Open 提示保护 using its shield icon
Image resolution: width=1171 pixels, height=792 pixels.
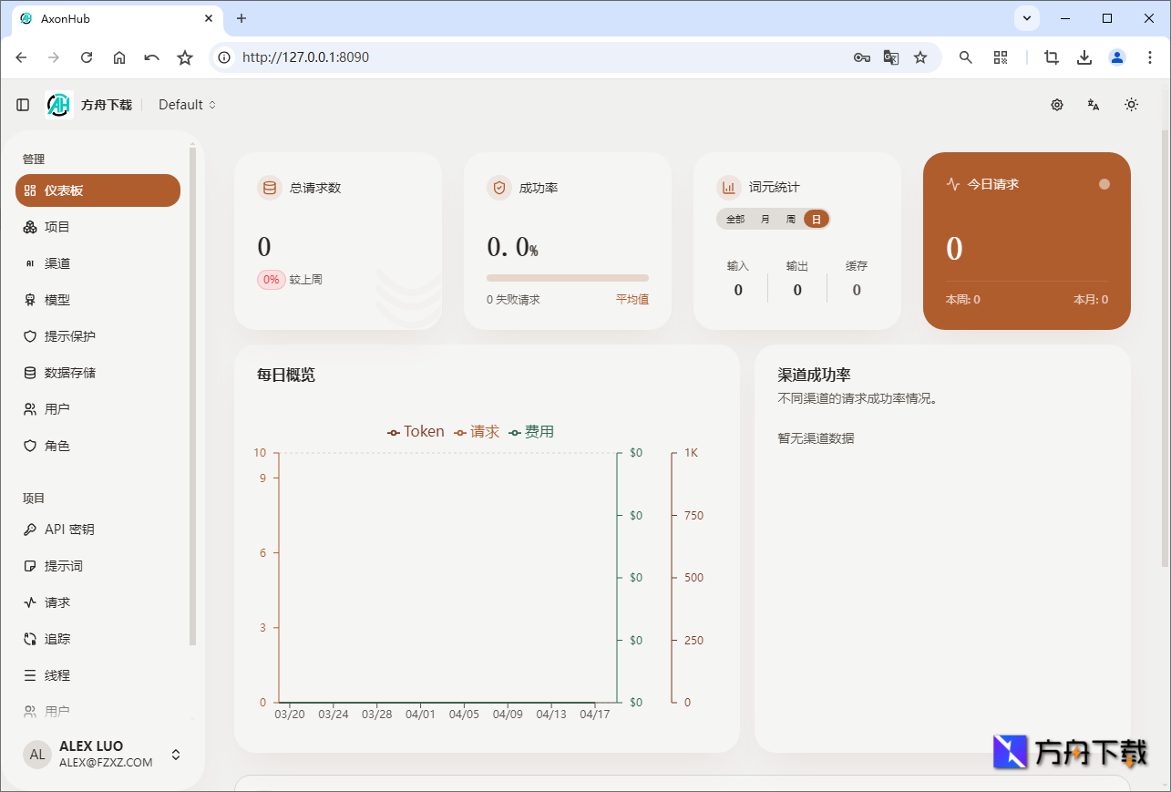click(x=29, y=335)
